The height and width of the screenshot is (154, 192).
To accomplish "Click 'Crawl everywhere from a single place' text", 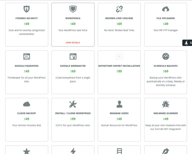I will point(73,79).
